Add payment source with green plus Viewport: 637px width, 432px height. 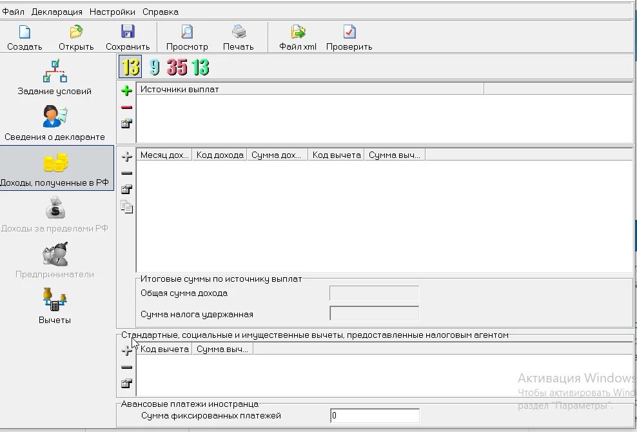[127, 90]
